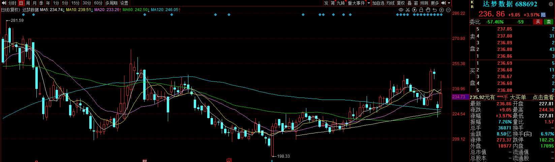The image size is (555, 162).
Task: Click the undo arrow icon
Action: click(435, 10)
